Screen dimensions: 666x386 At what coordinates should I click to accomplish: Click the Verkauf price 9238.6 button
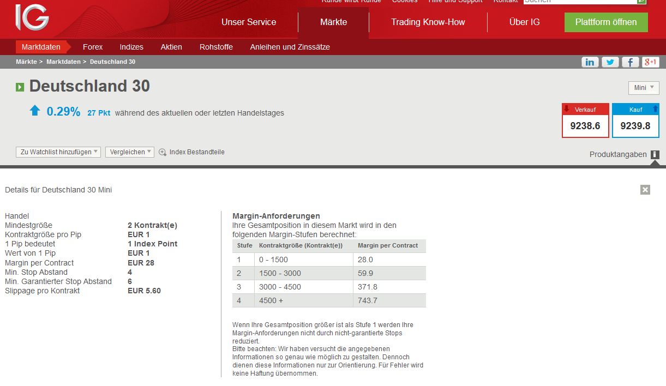click(585, 120)
